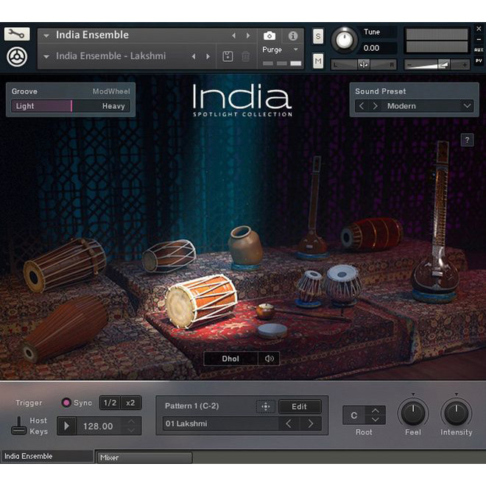This screenshot has height=486, width=486.
Task: Switch to the India Ensemble tab
Action: pos(47,457)
